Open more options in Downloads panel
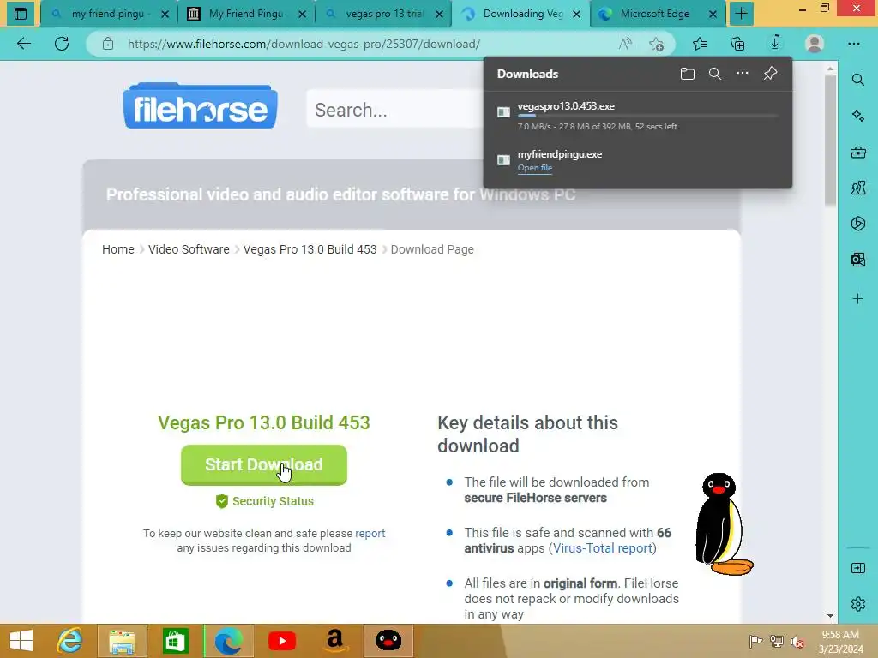This screenshot has width=878, height=658. [x=742, y=74]
